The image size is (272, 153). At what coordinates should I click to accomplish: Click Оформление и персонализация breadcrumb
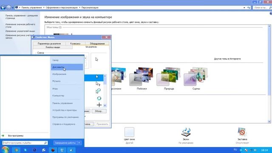click(62, 8)
